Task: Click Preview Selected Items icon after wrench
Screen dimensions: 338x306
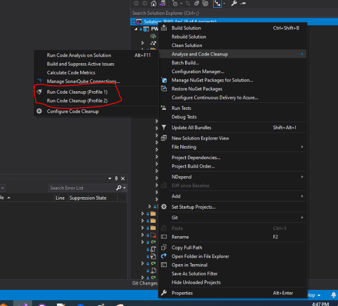Action: tap(243, 3)
